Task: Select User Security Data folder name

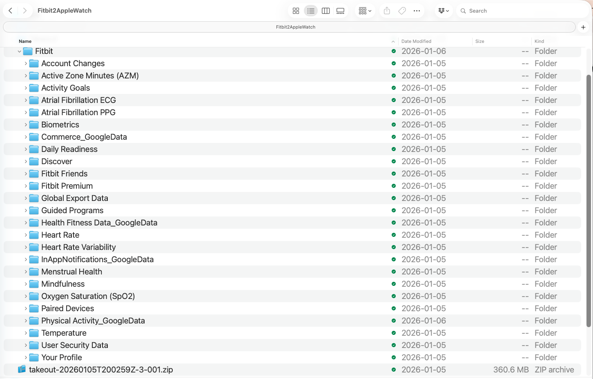Action: click(75, 345)
